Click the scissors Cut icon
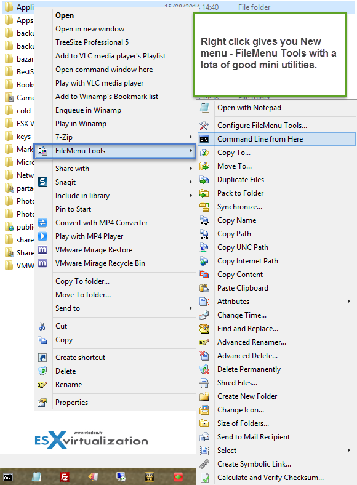Viewport: 357px width, 485px height. 42,326
